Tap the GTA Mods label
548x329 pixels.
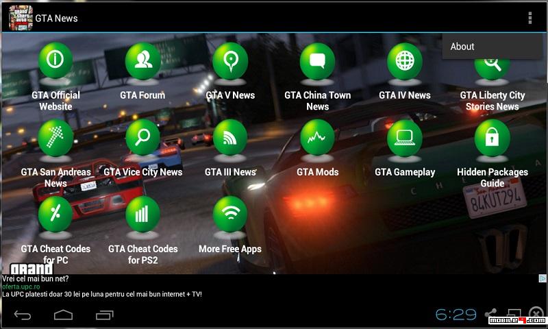click(317, 172)
